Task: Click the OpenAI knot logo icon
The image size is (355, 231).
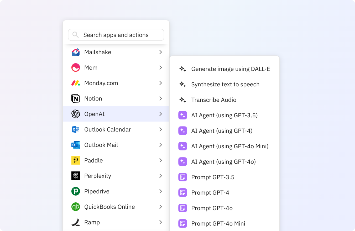Action: pyautogui.click(x=76, y=114)
